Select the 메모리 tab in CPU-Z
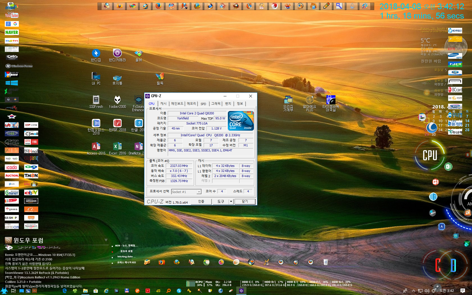 tap(191, 104)
